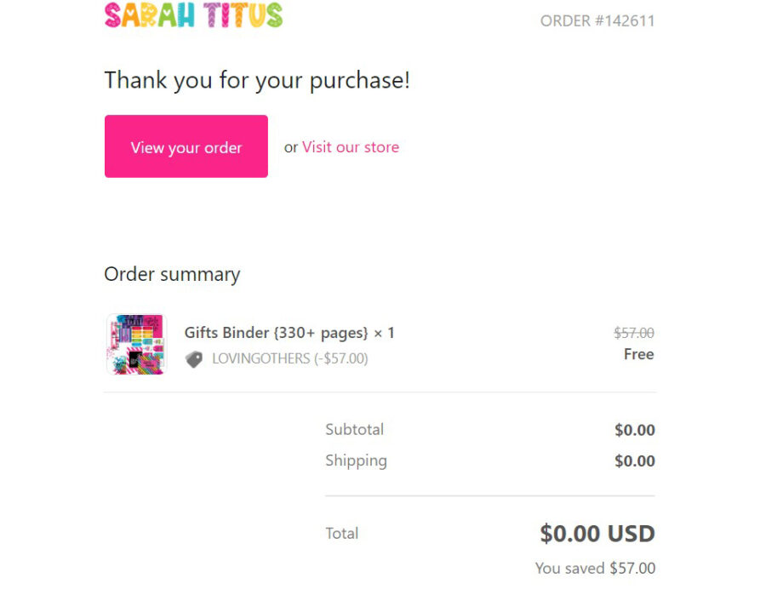Follow the Visit our store link

pos(350,147)
